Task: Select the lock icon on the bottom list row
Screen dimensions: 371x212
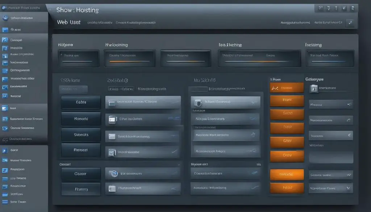Action: pos(112,188)
